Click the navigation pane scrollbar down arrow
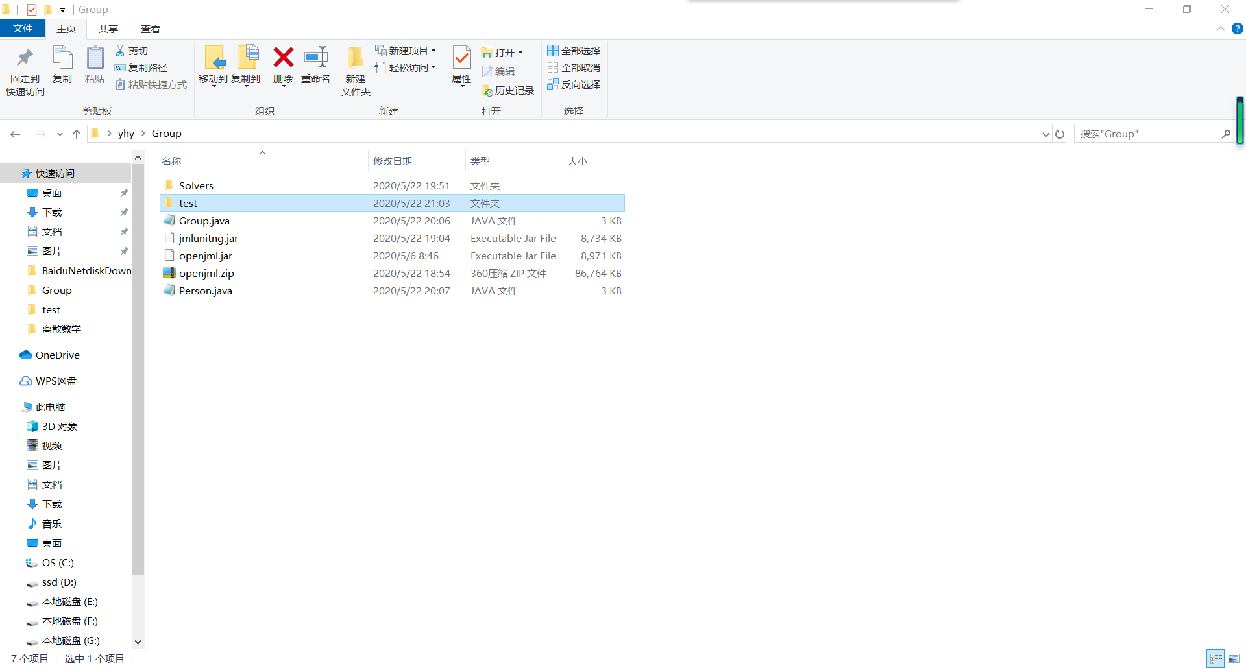 138,642
